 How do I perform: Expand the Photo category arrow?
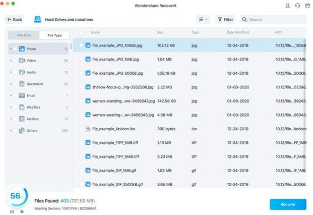(11, 49)
